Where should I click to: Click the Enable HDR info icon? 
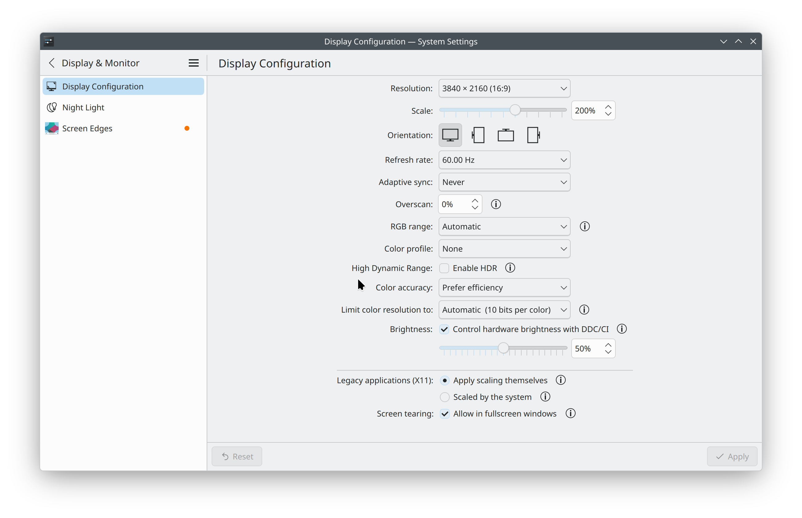[510, 268]
